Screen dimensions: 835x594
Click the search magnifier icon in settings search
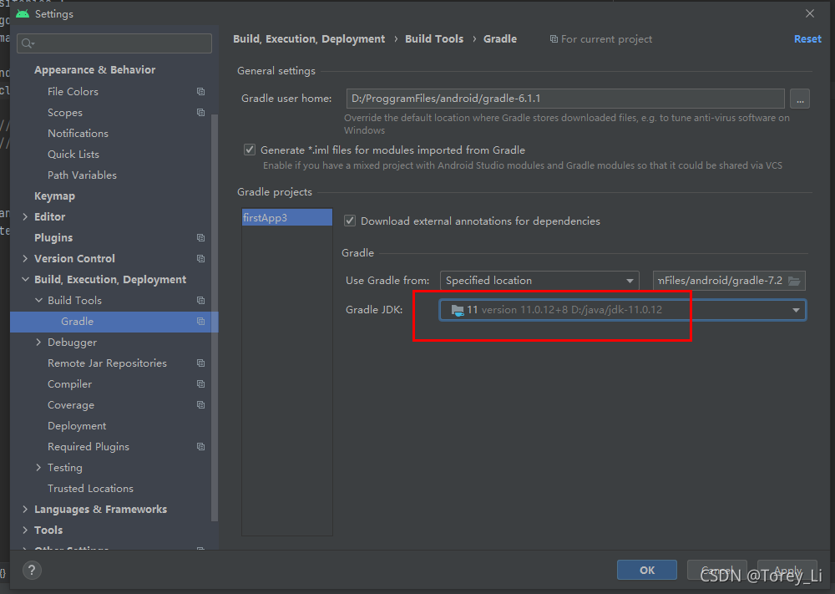point(28,43)
